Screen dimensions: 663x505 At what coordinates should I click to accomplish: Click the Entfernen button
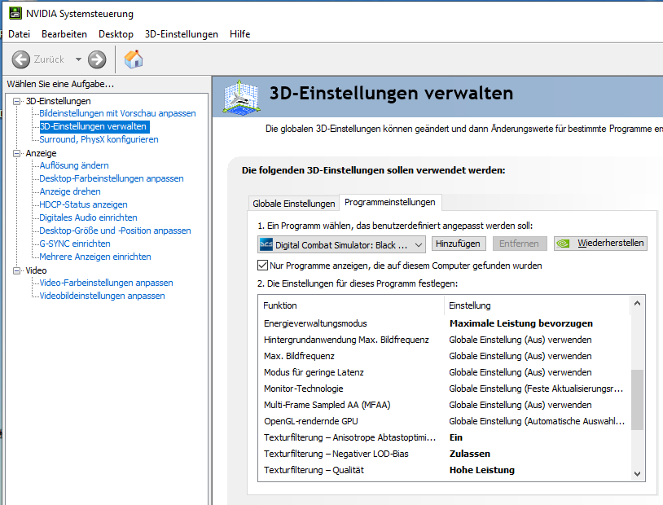click(519, 244)
